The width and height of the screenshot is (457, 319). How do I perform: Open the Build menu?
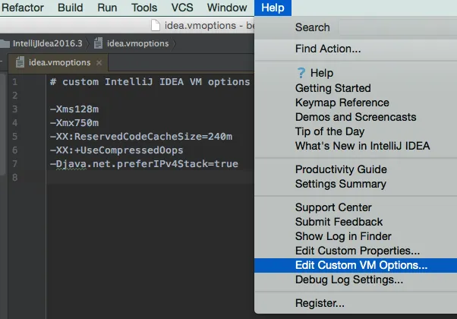click(x=71, y=8)
